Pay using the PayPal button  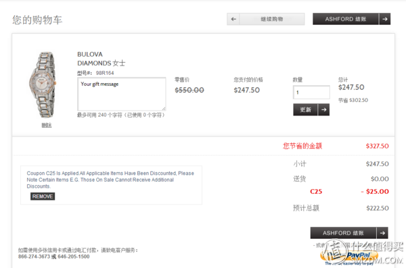(349, 257)
